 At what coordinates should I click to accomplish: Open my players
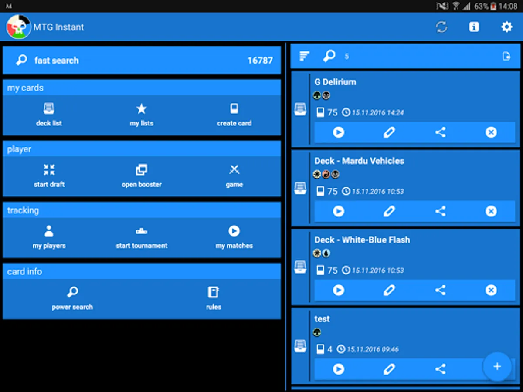click(x=49, y=237)
